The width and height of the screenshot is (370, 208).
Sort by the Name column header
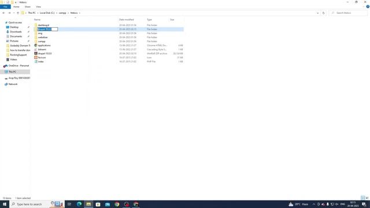[37, 20]
